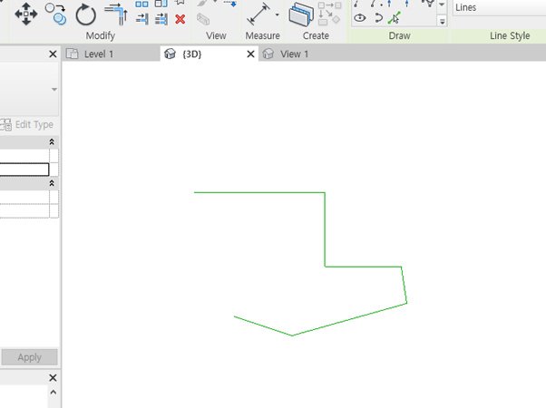546x408 pixels.
Task: Click the red Delete X icon
Action: (x=180, y=19)
